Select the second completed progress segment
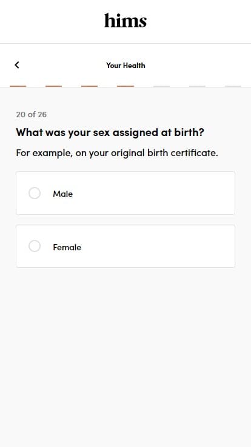 coord(54,86)
